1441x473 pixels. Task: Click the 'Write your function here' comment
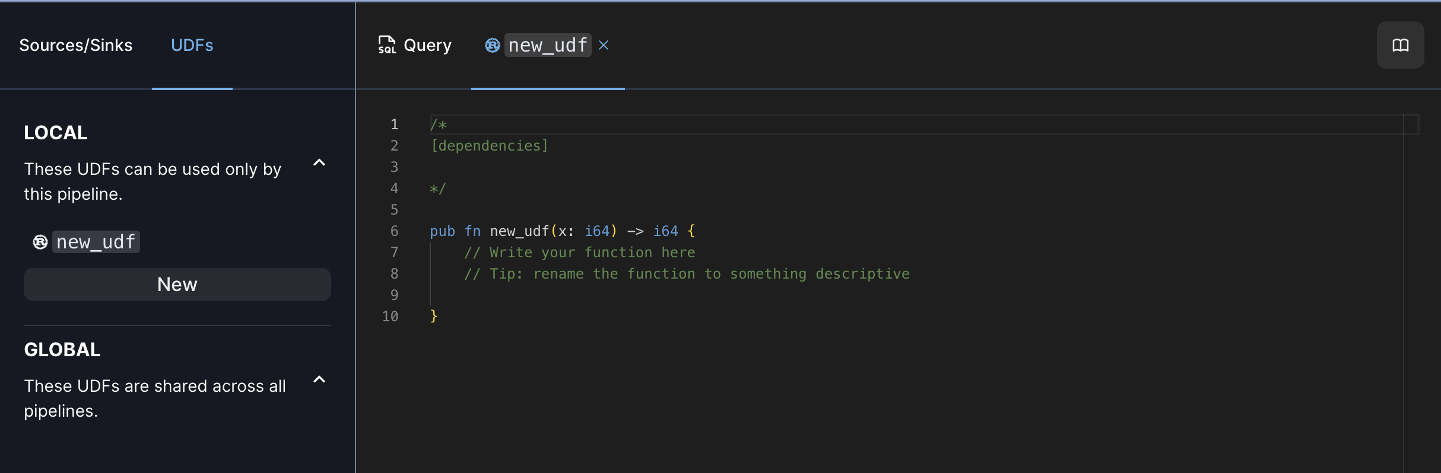click(579, 253)
